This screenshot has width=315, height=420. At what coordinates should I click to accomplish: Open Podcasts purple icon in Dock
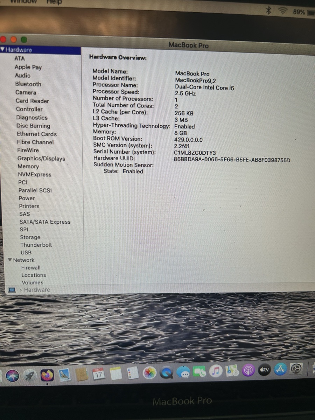click(x=248, y=370)
